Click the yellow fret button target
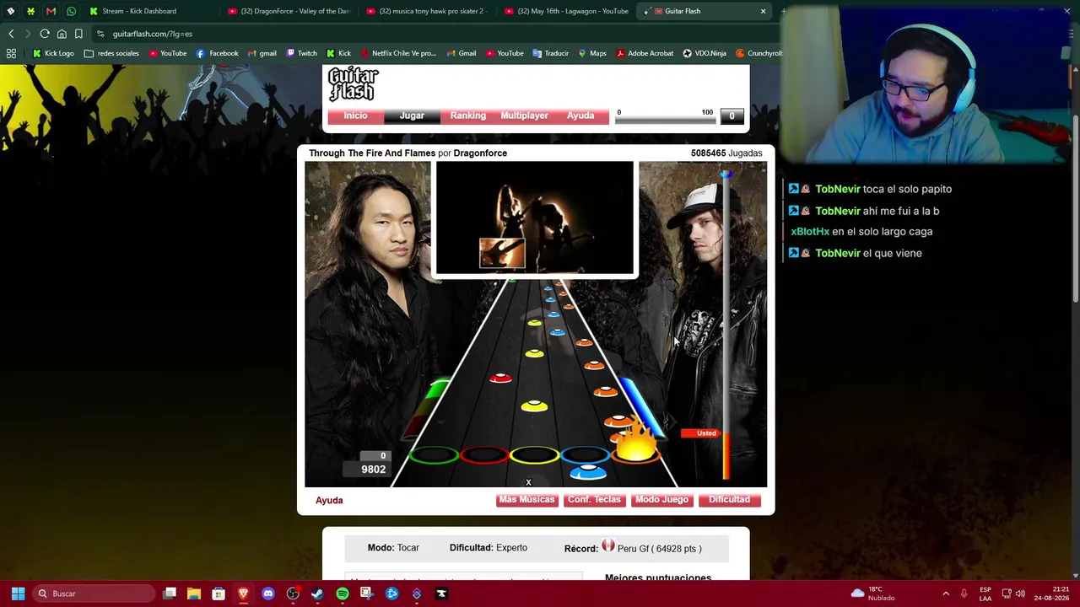 point(535,456)
